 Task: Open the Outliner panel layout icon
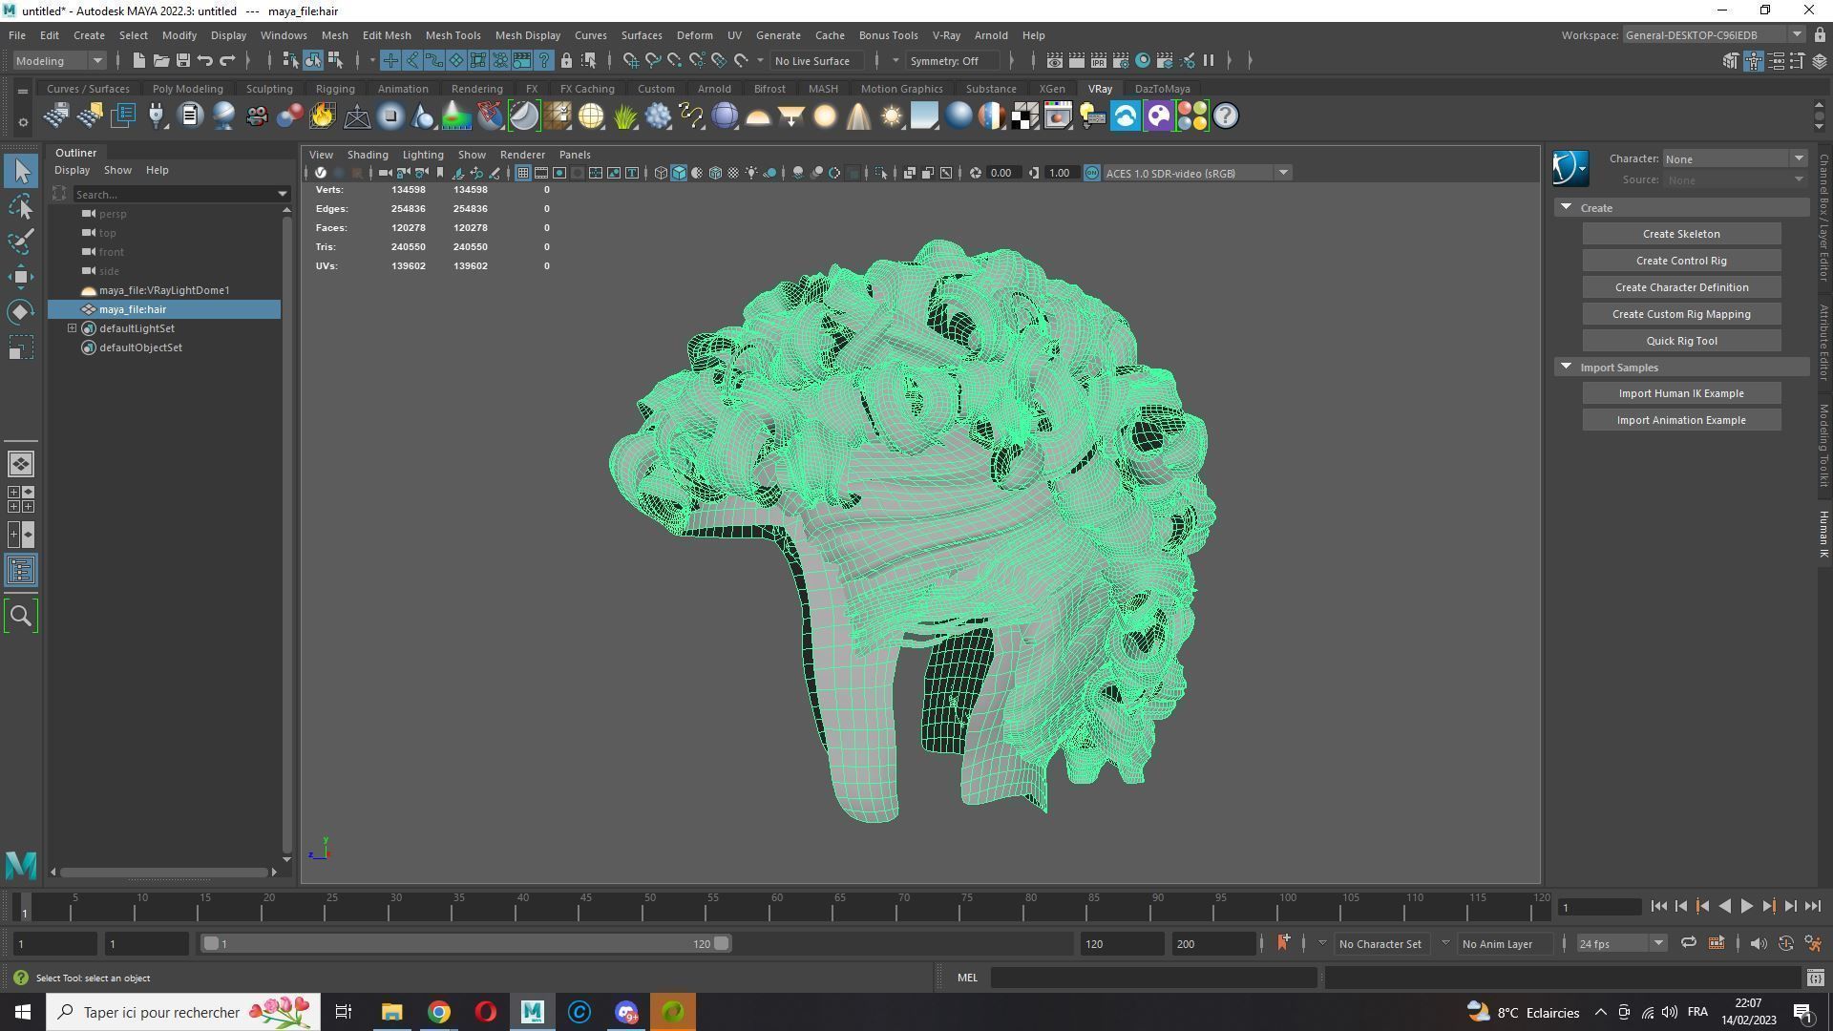click(x=21, y=571)
